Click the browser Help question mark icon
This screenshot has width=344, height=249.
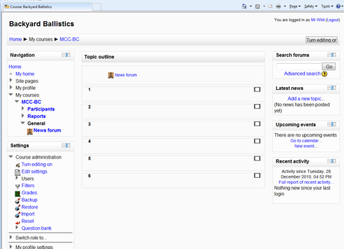pos(338,6)
